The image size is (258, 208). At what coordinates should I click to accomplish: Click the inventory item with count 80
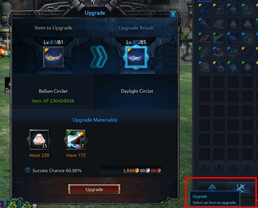tap(219, 24)
